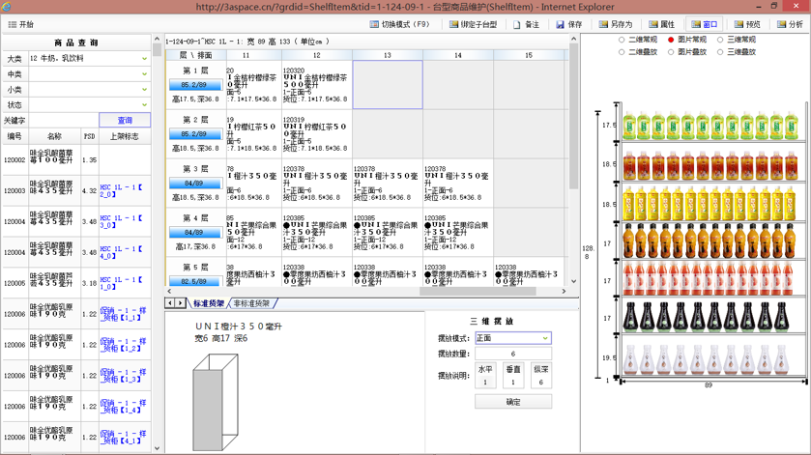Choose the 图片叠放 radio option
Image resolution: width=811 pixels, height=455 pixels.
pos(672,52)
